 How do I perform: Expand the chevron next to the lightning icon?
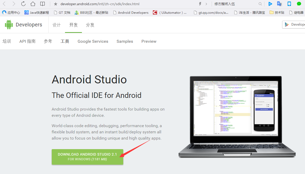[x=206, y=4]
